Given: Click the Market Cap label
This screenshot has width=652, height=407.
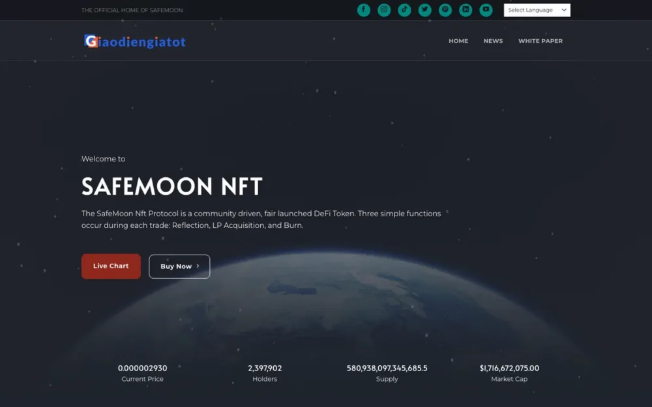Looking at the screenshot, I should (509, 379).
